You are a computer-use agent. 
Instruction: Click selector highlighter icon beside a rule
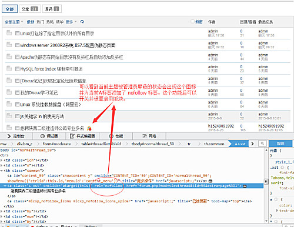276,199
